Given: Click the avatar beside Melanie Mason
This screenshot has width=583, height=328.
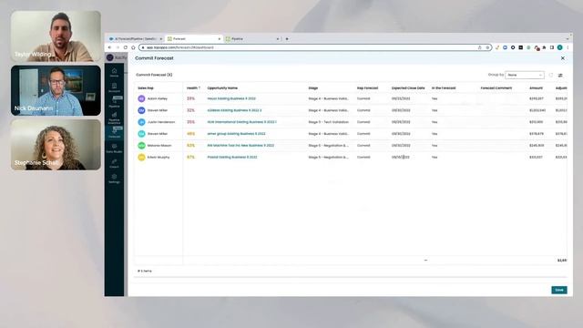Looking at the screenshot, I should coord(141,146).
